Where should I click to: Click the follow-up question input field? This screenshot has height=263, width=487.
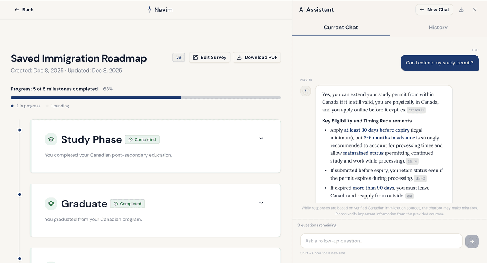381,241
